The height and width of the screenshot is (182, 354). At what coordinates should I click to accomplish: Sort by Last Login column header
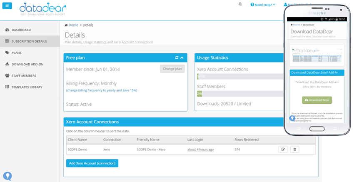(x=195, y=140)
